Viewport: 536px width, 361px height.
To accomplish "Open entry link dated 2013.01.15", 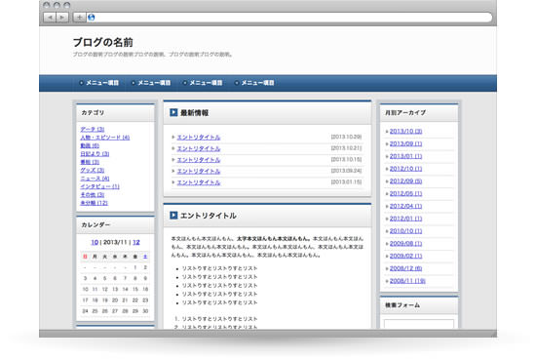I will pos(199,182).
